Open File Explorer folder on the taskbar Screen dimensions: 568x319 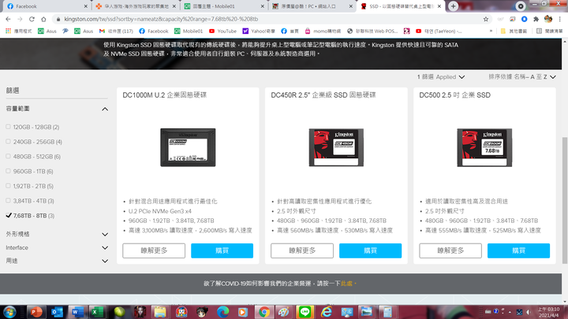[159, 312]
